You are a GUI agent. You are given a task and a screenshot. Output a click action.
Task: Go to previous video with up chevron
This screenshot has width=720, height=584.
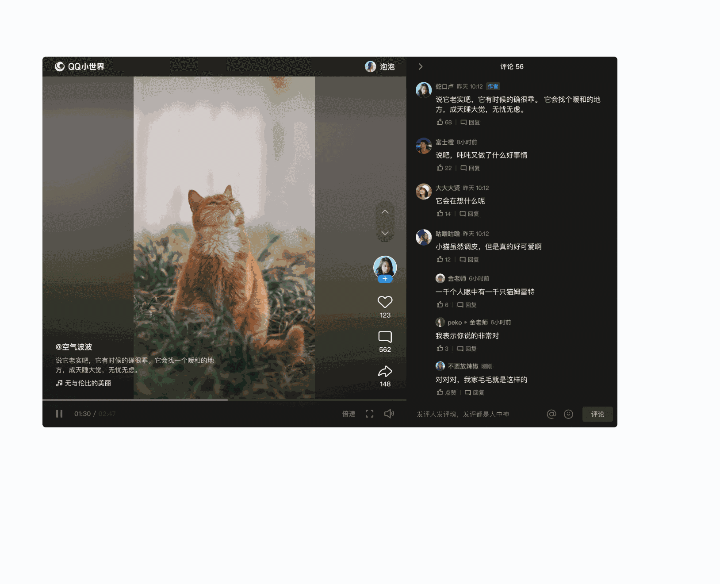pyautogui.click(x=385, y=211)
